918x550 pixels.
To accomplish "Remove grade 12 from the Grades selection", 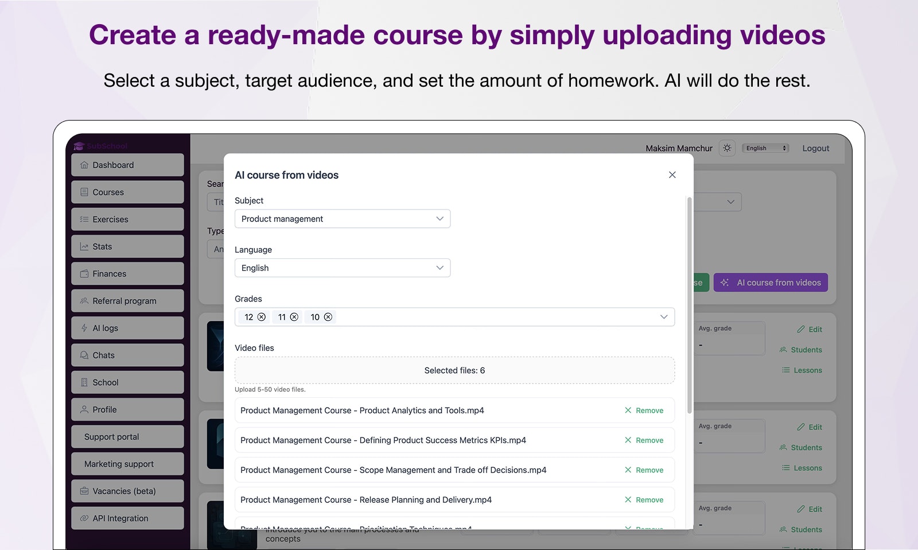I will click(262, 316).
